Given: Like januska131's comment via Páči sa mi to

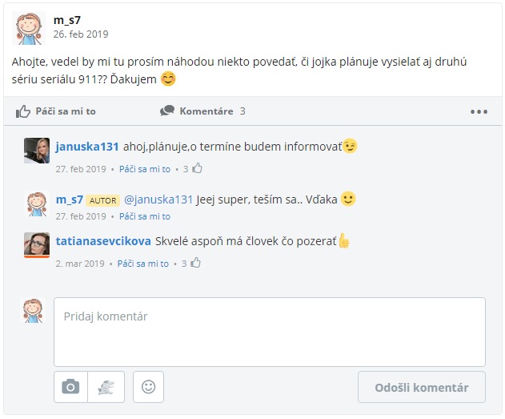Looking at the screenshot, I should point(145,169).
